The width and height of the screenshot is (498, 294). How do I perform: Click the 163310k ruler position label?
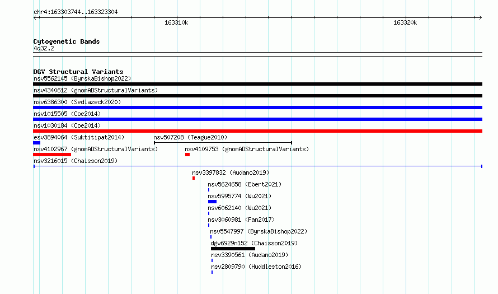176,23
